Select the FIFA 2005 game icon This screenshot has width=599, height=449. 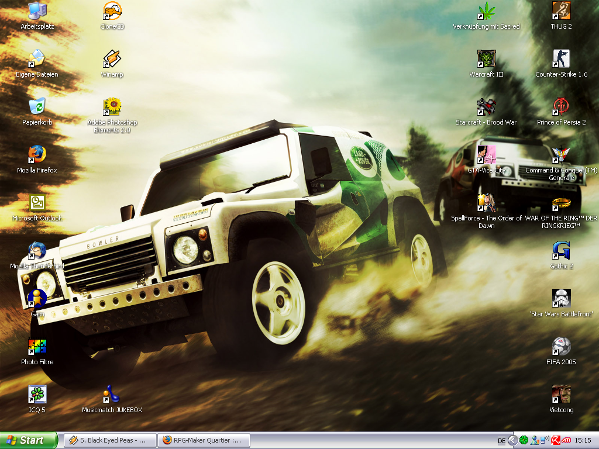pyautogui.click(x=561, y=347)
